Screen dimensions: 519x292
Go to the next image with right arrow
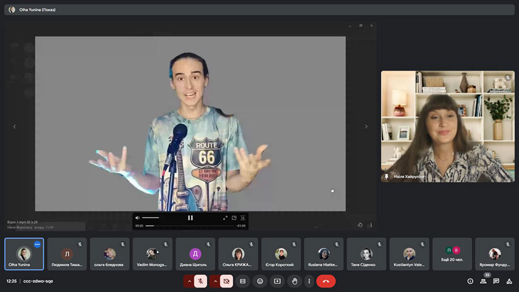pyautogui.click(x=366, y=126)
